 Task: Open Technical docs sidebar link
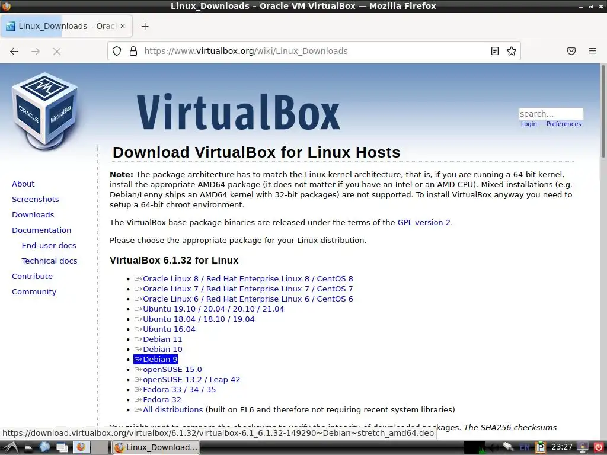[x=49, y=261]
